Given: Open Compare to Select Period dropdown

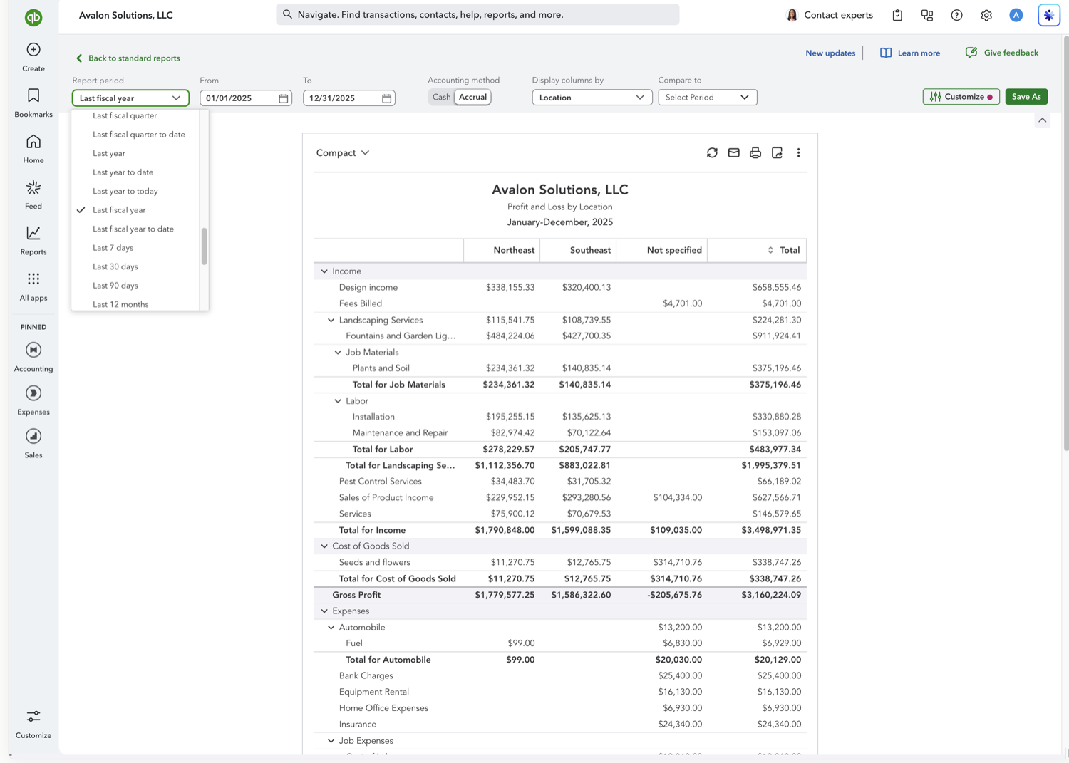Looking at the screenshot, I should point(707,97).
